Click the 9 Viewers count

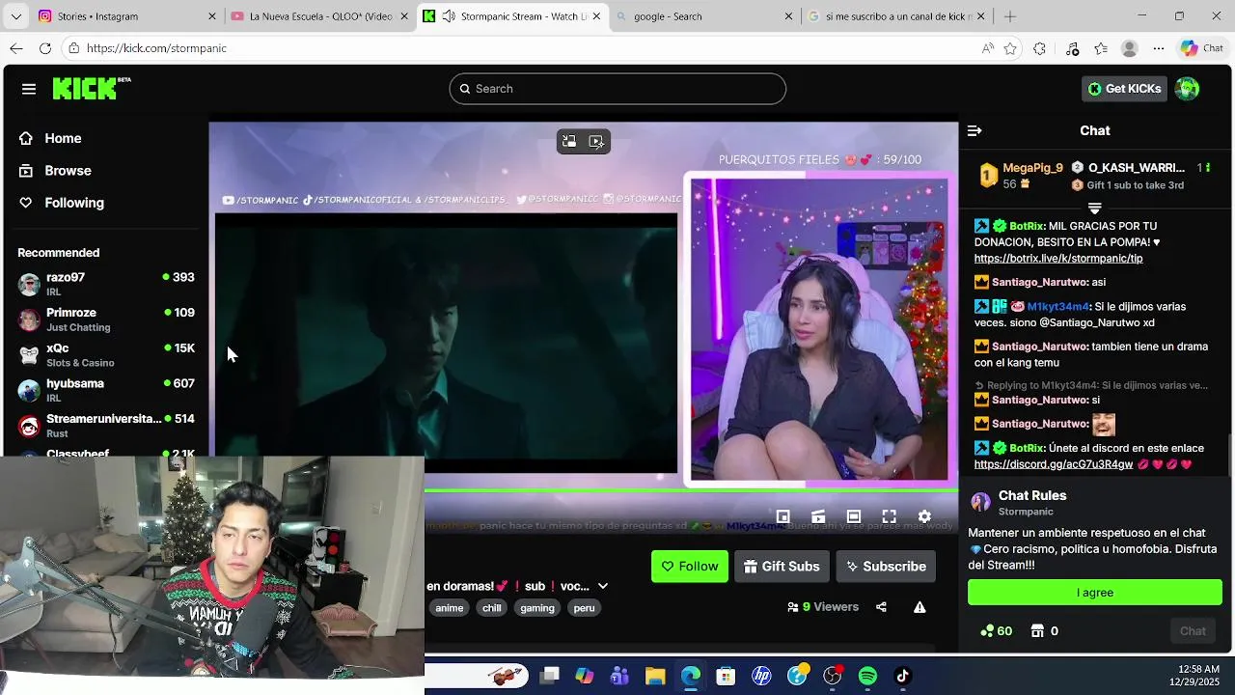(823, 607)
